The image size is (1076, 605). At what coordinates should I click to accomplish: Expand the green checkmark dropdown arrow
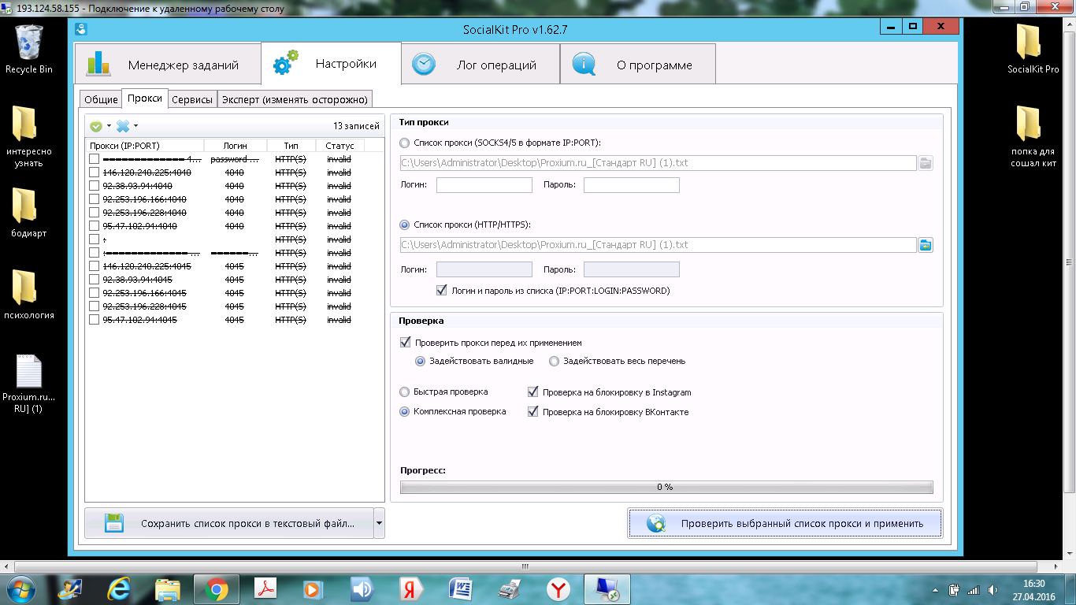(109, 126)
